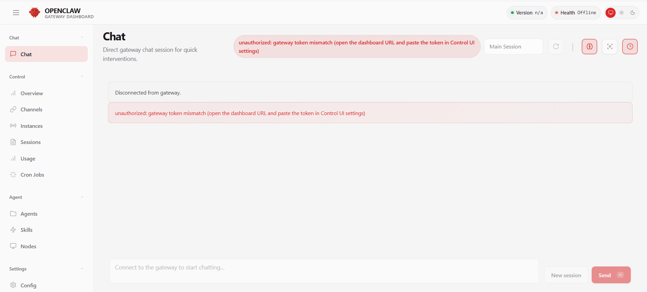The width and height of the screenshot is (647, 292).
Task: Open the Sessions sidebar item
Action: 30,142
